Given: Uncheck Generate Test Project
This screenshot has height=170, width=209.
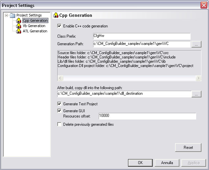Looking at the screenshot, I should [60, 104].
